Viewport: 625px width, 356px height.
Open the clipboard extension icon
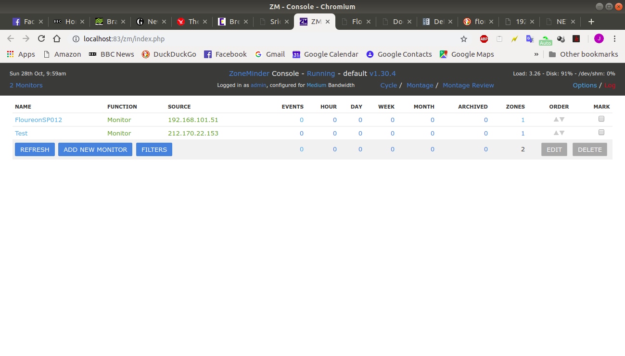click(499, 39)
